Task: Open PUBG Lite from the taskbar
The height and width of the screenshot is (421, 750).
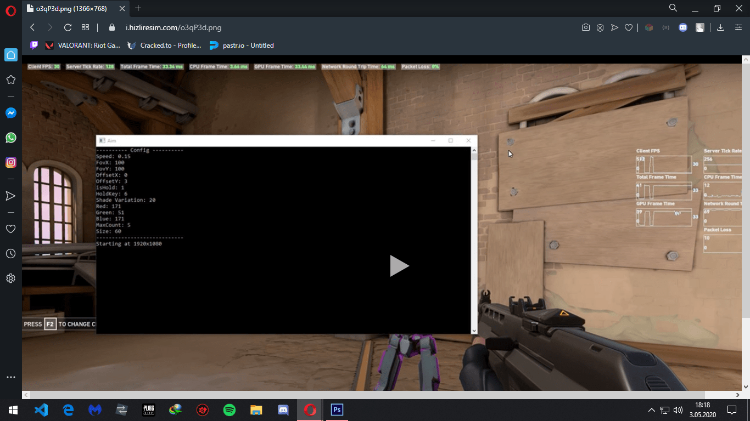Action: click(149, 409)
